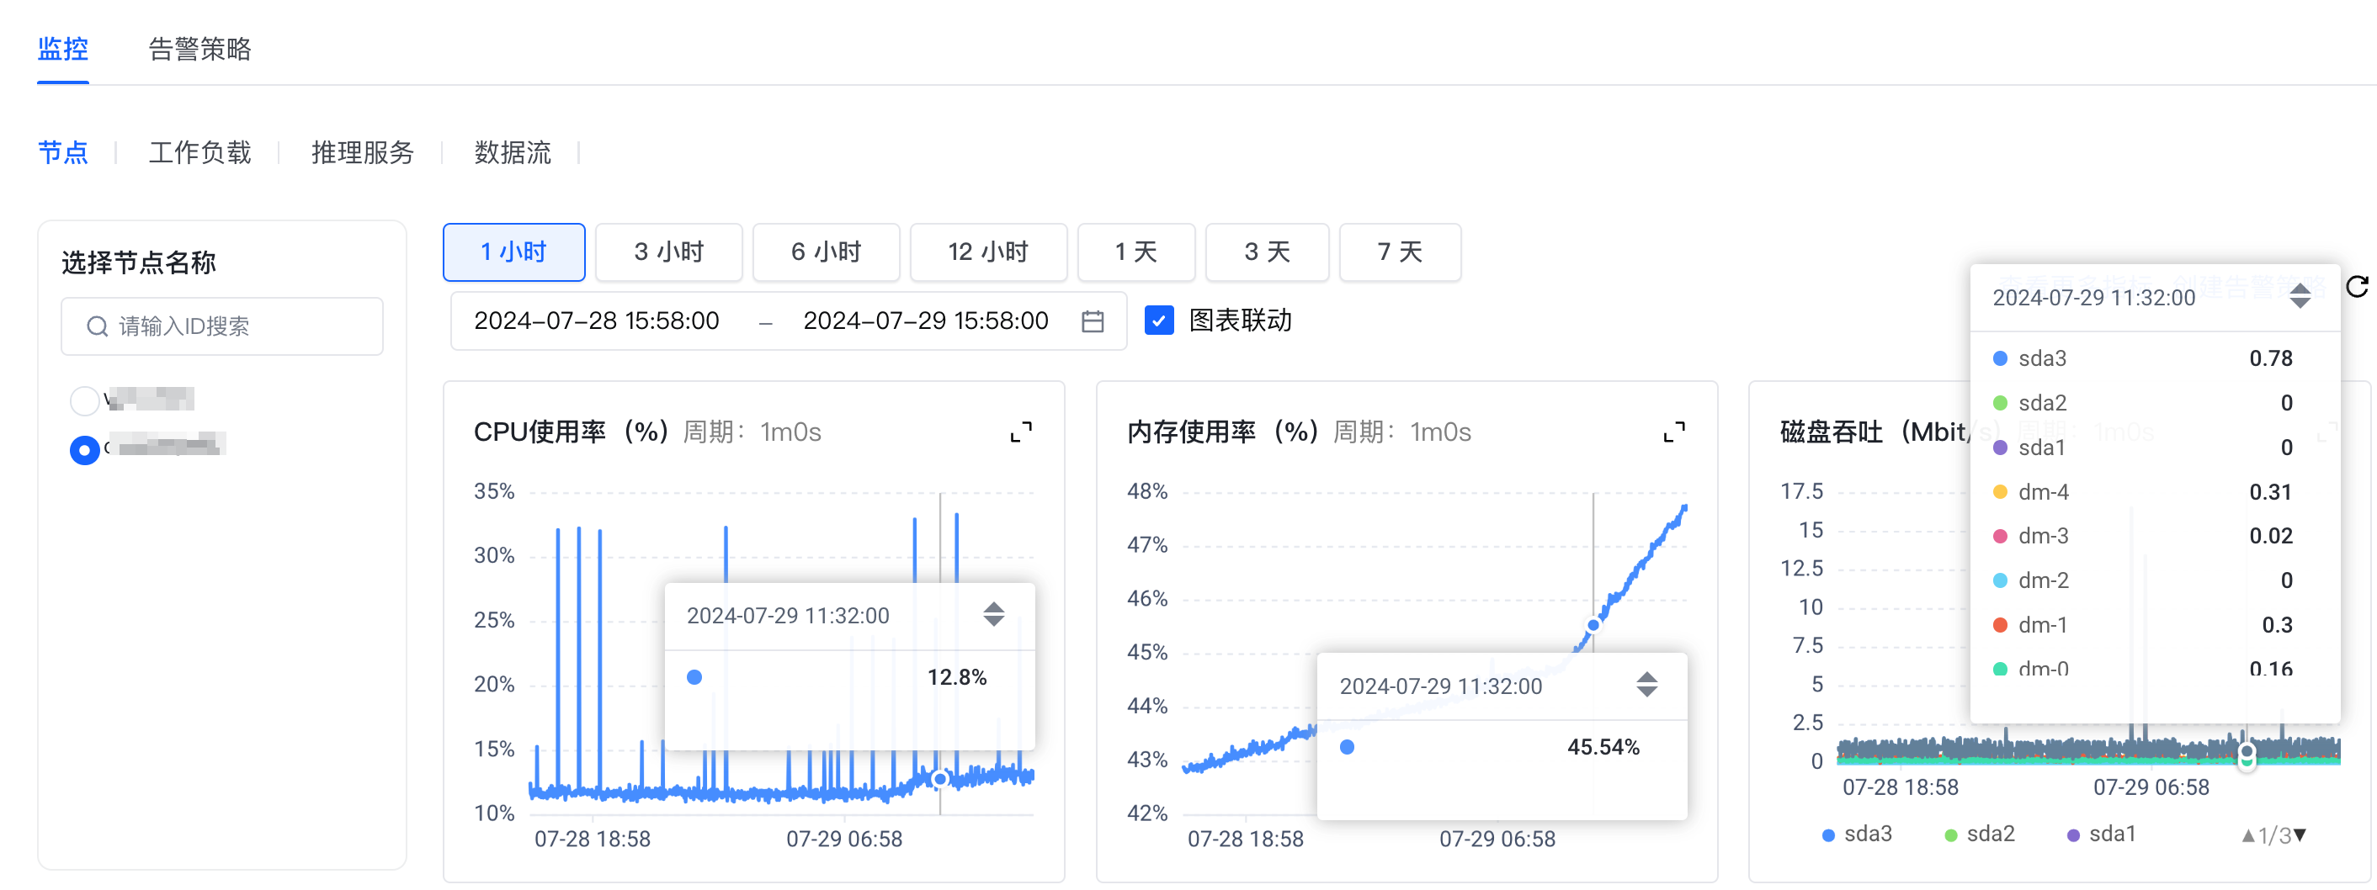
Task: Click the search magnifier icon
Action: pyautogui.click(x=97, y=326)
